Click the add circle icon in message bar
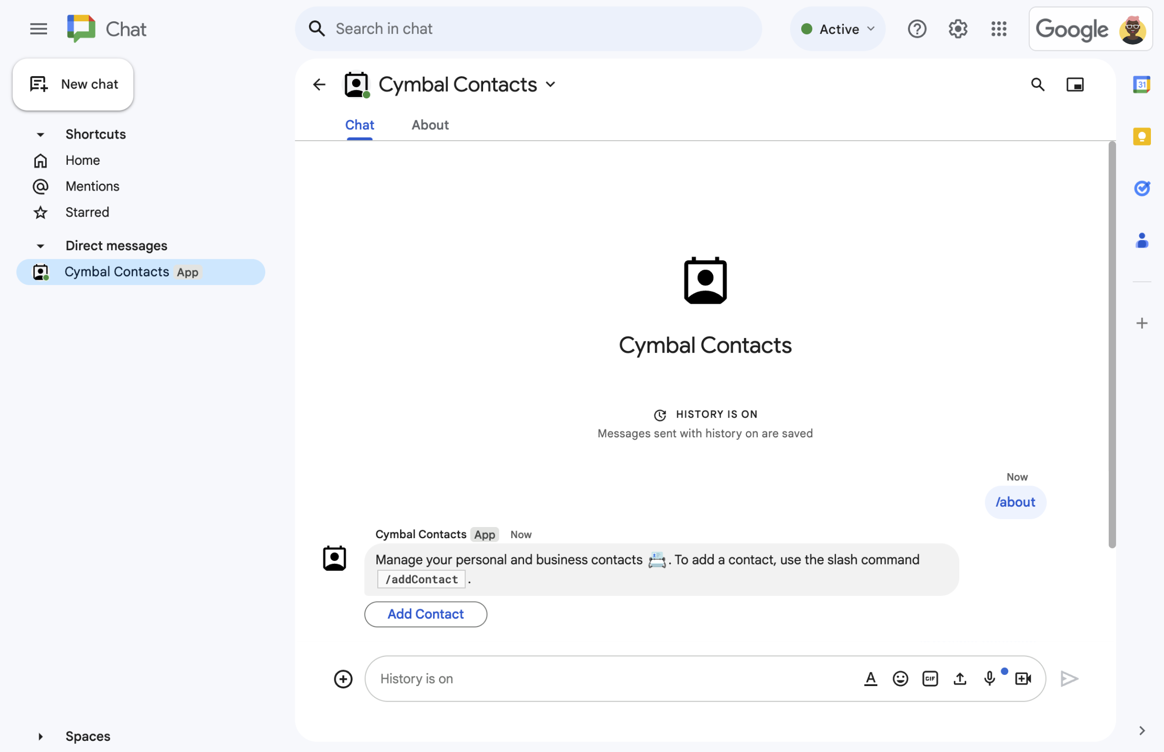The height and width of the screenshot is (752, 1164). tap(343, 678)
